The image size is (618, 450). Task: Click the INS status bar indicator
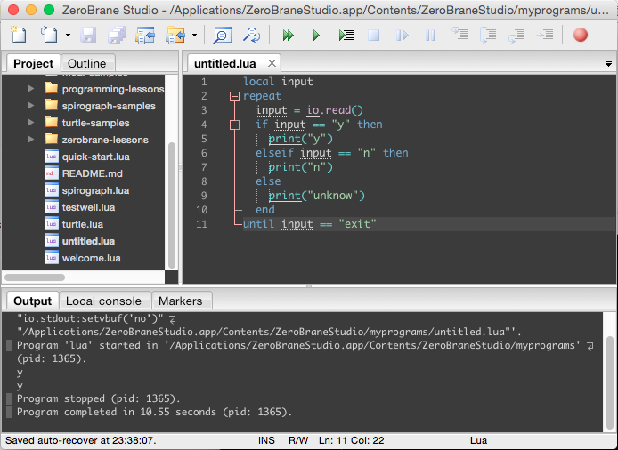pyautogui.click(x=266, y=440)
